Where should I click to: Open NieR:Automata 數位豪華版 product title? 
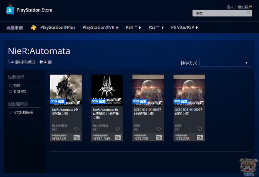tap(106, 114)
